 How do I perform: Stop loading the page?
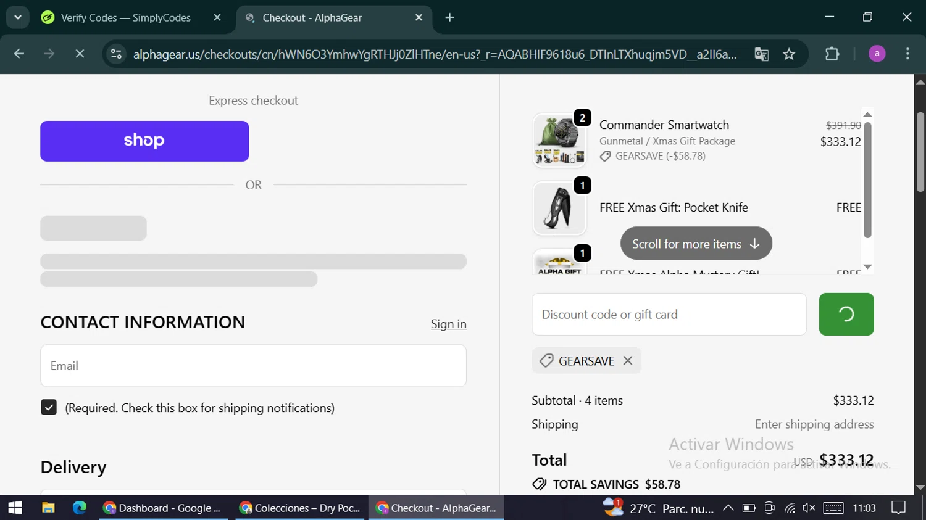pyautogui.click(x=80, y=54)
